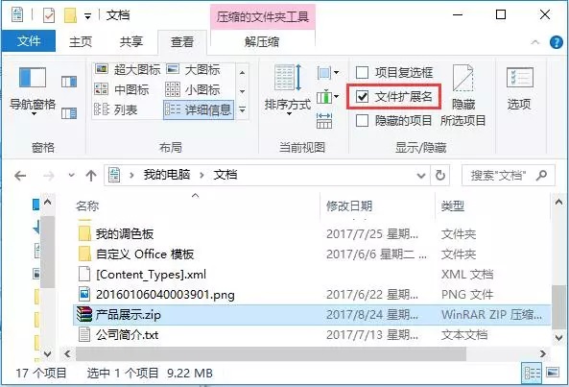Choose the 列表 list view layout

(116, 109)
